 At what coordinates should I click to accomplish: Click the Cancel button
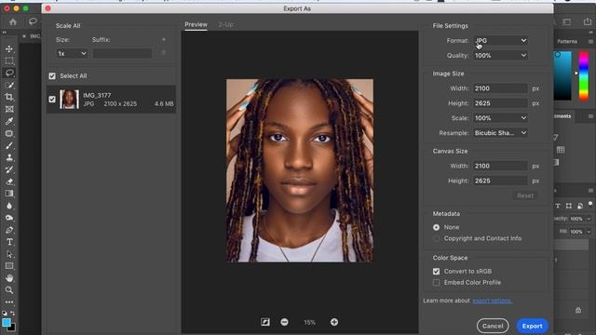click(x=493, y=326)
